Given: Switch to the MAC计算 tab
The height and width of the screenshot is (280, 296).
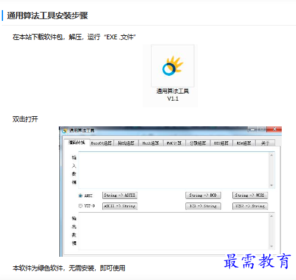Looking at the screenshot, I should point(174,143).
